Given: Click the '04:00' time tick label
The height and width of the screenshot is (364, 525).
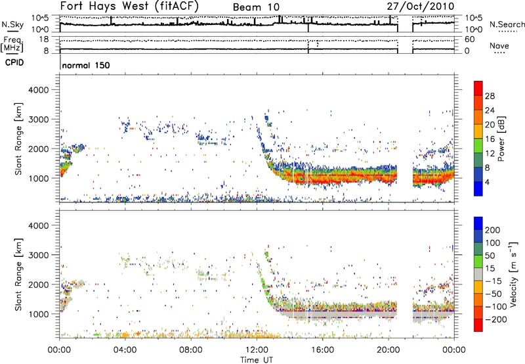Looking at the screenshot, I should click(x=125, y=350).
